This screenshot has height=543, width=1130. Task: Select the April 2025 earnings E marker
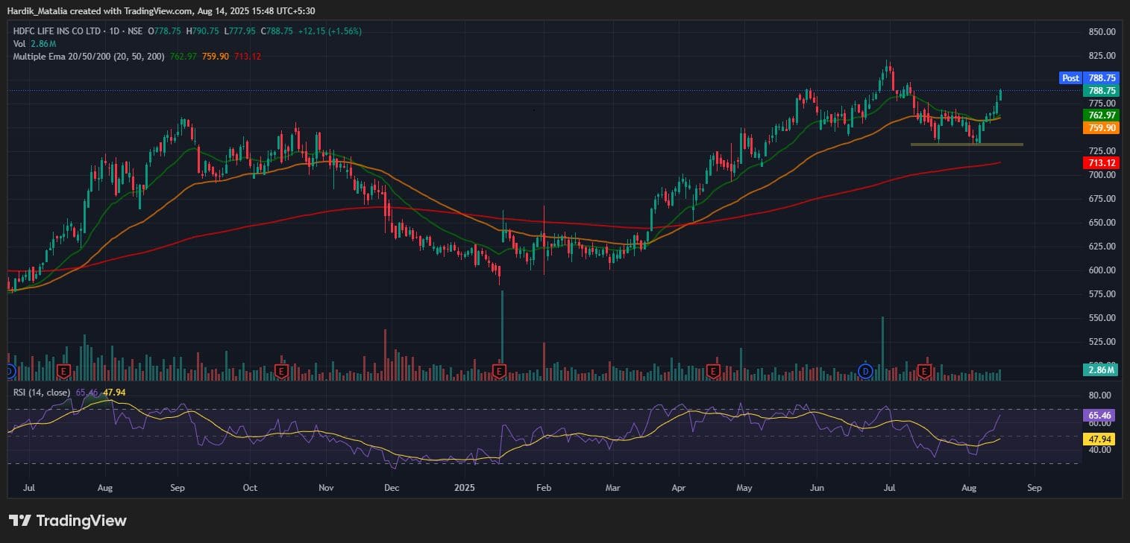pos(714,370)
